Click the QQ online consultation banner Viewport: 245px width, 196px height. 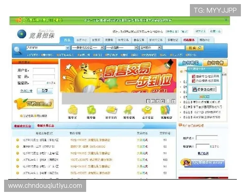(203, 163)
